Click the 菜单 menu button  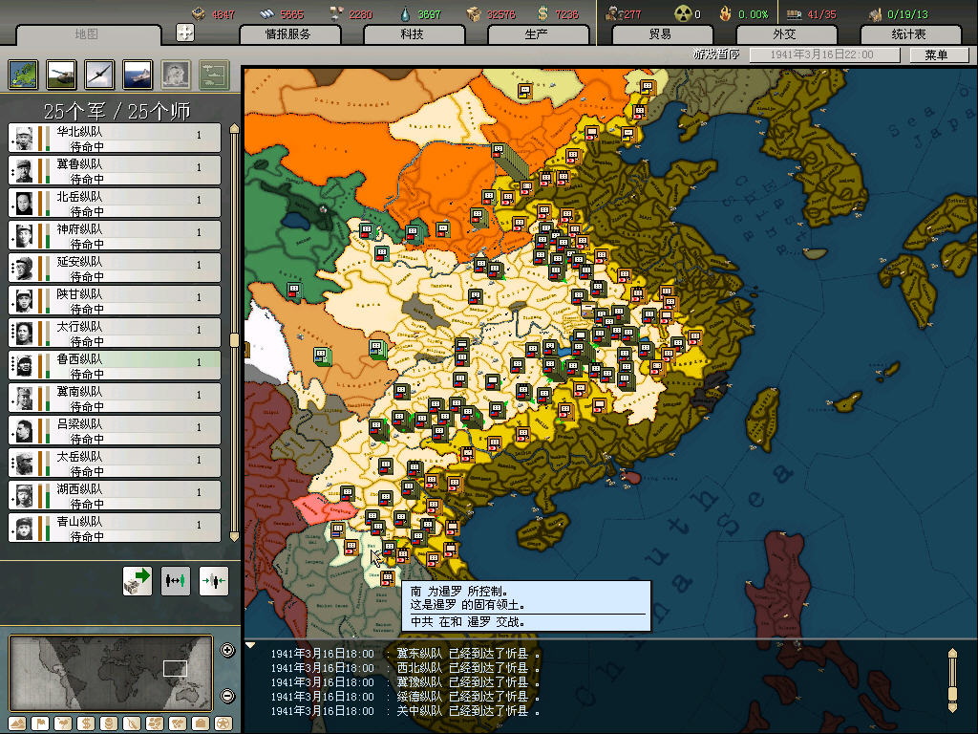(938, 54)
